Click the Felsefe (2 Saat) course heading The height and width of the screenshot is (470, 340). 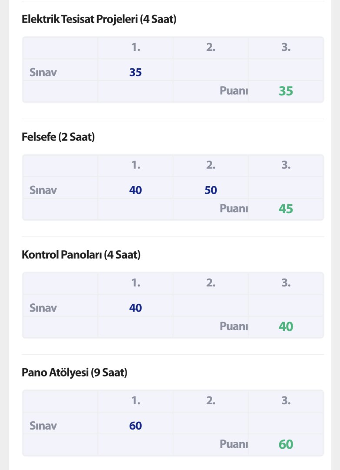pos(58,137)
